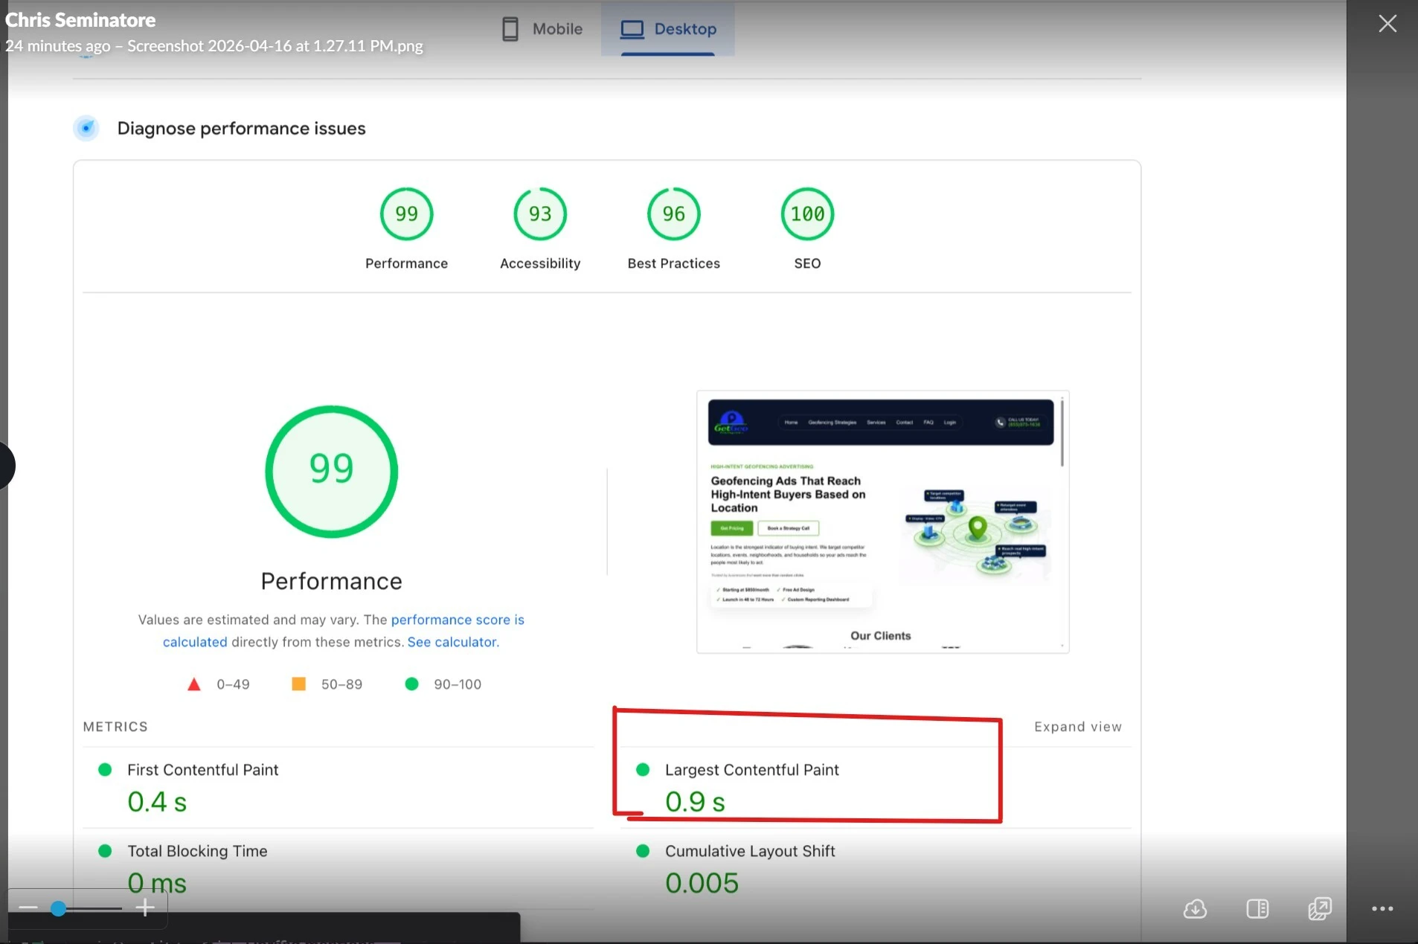The width and height of the screenshot is (1418, 944).
Task: Zoom out using the minus icon
Action: point(28,908)
